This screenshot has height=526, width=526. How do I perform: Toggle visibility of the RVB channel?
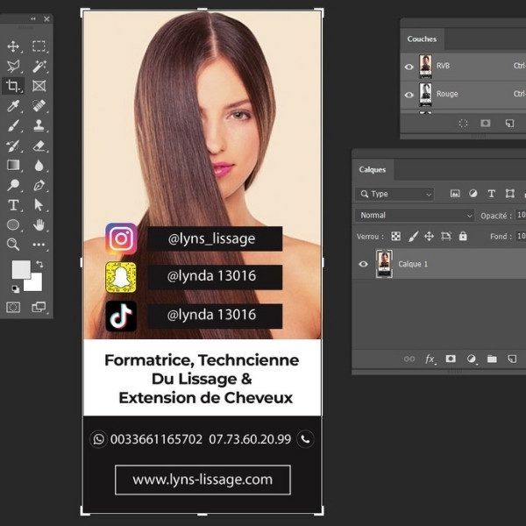pos(409,66)
